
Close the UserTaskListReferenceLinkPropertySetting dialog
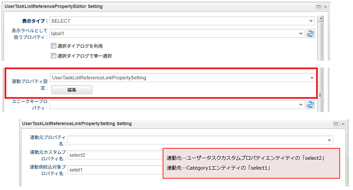tap(342, 124)
